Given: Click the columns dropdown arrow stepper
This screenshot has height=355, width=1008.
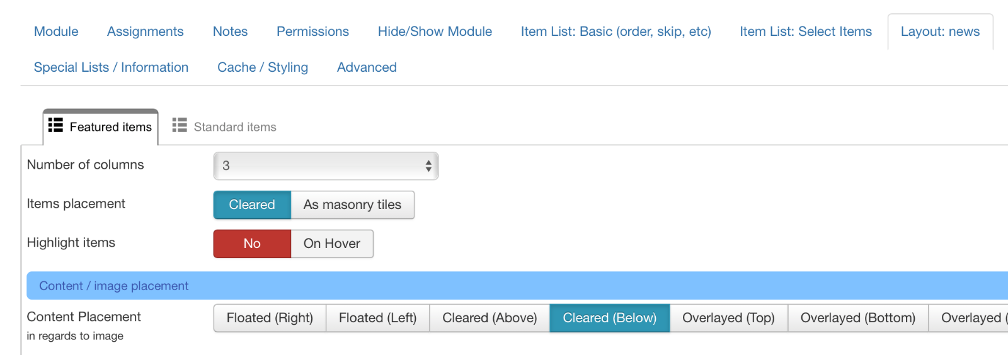Looking at the screenshot, I should [x=428, y=166].
